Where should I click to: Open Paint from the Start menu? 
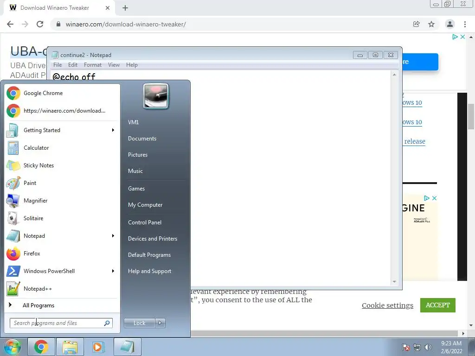click(62, 183)
